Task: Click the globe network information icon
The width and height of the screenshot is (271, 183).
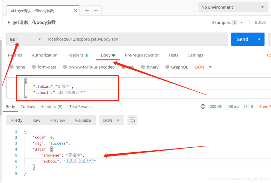Action: [x=203, y=106]
